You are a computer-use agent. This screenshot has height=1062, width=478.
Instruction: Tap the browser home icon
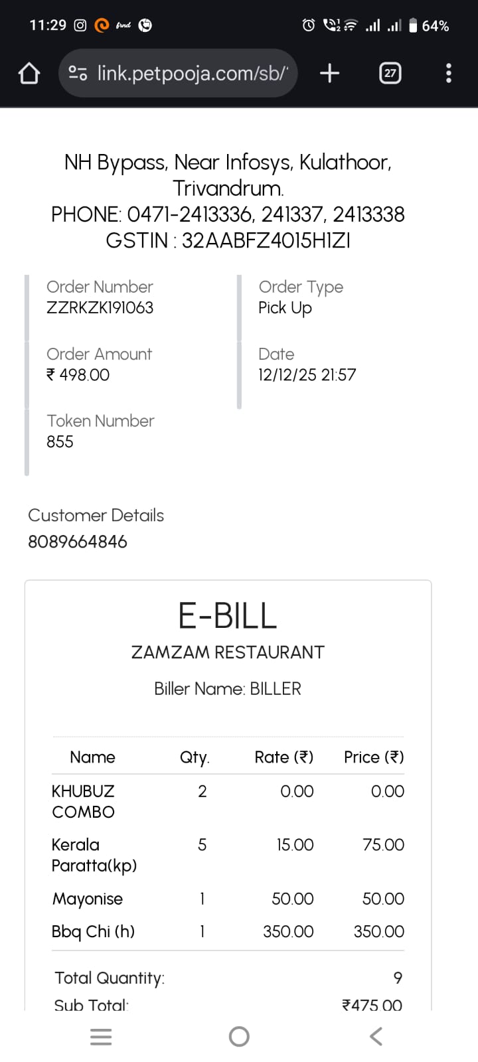coord(29,73)
